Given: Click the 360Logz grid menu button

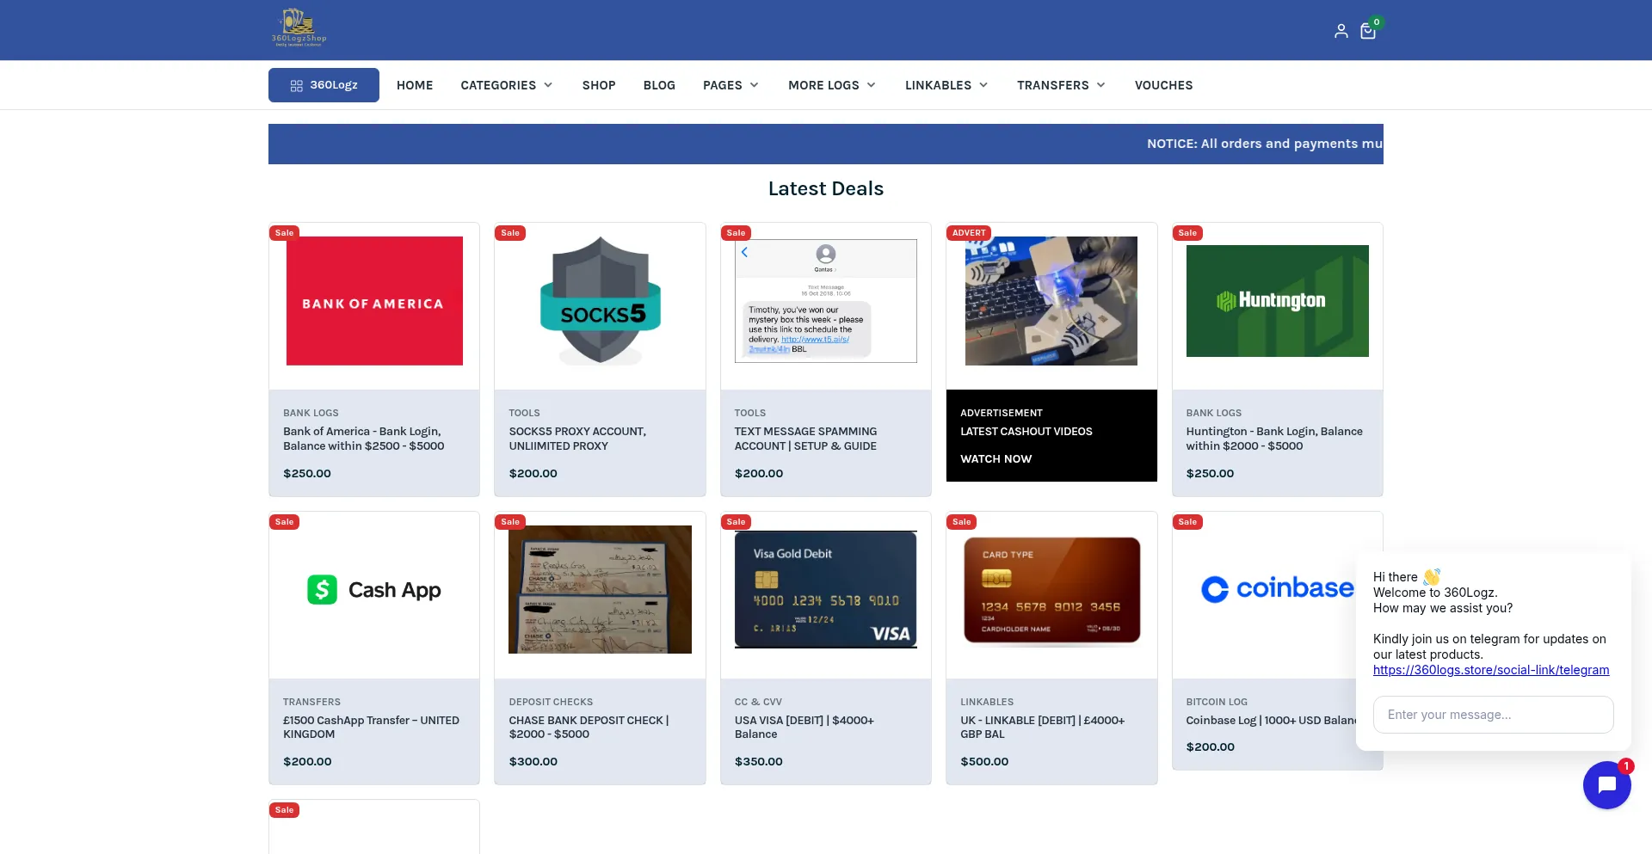Looking at the screenshot, I should (x=324, y=85).
